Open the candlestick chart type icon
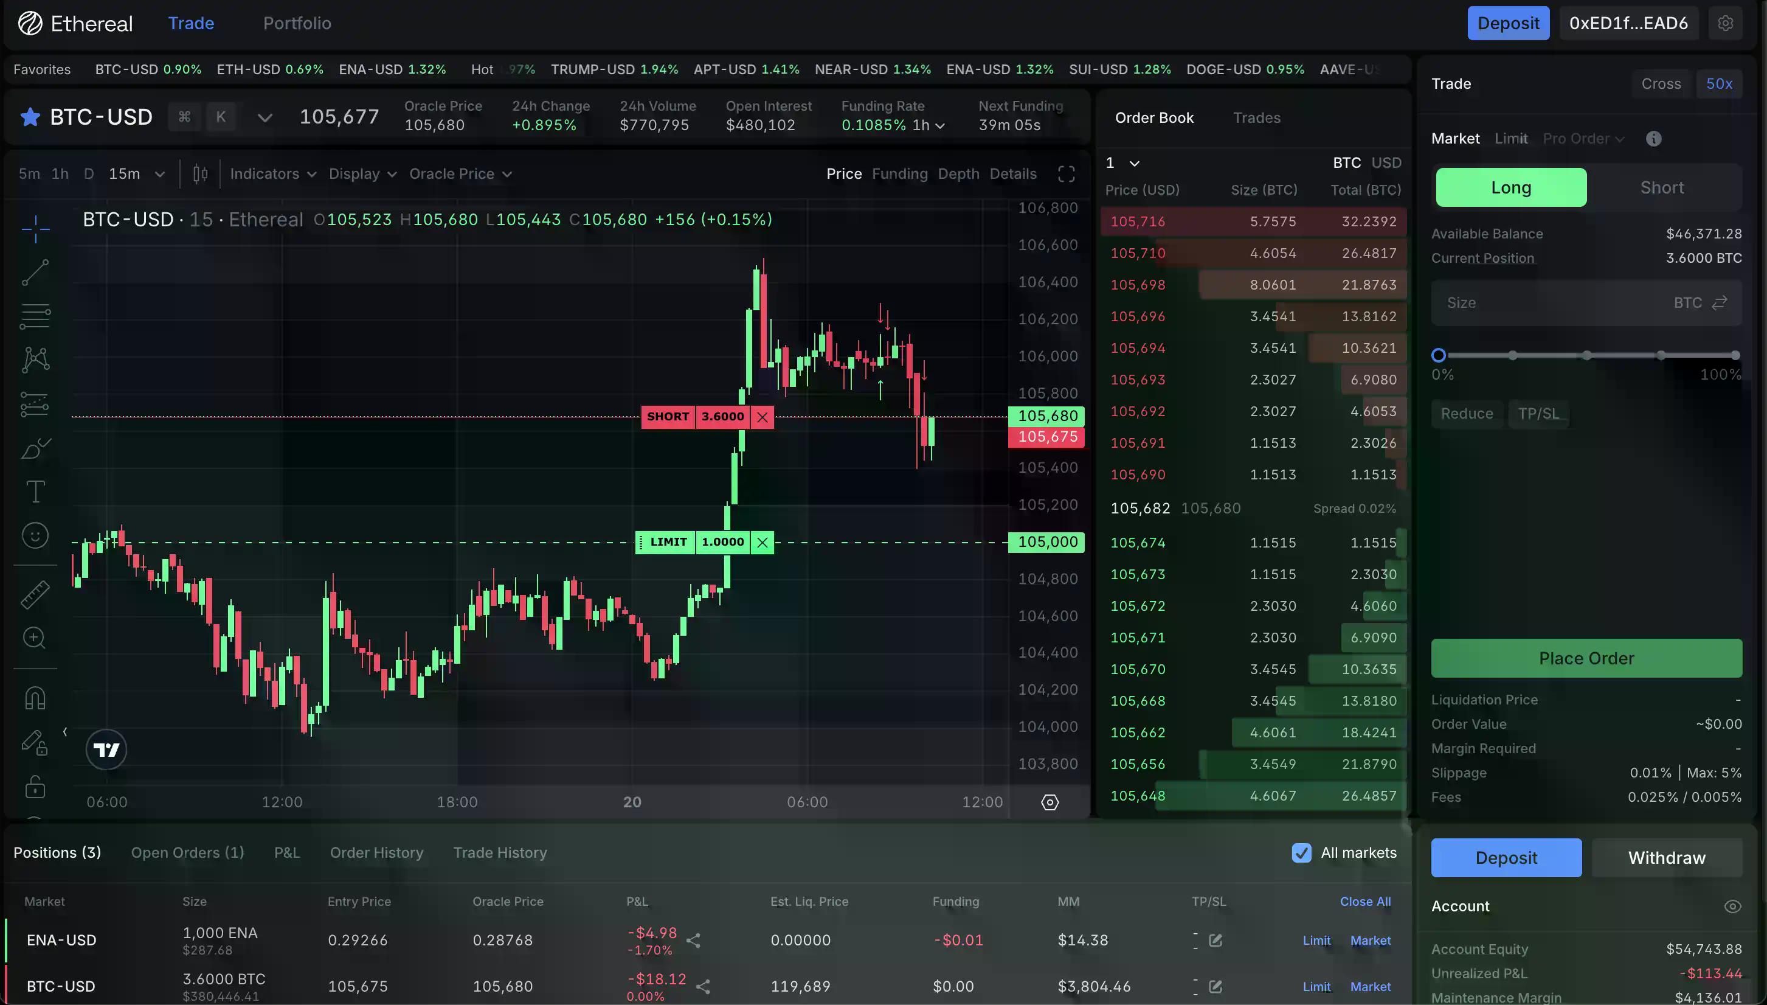 [x=200, y=174]
